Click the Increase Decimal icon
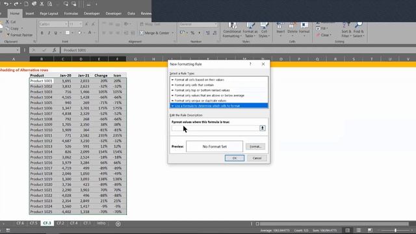 tap(208, 33)
